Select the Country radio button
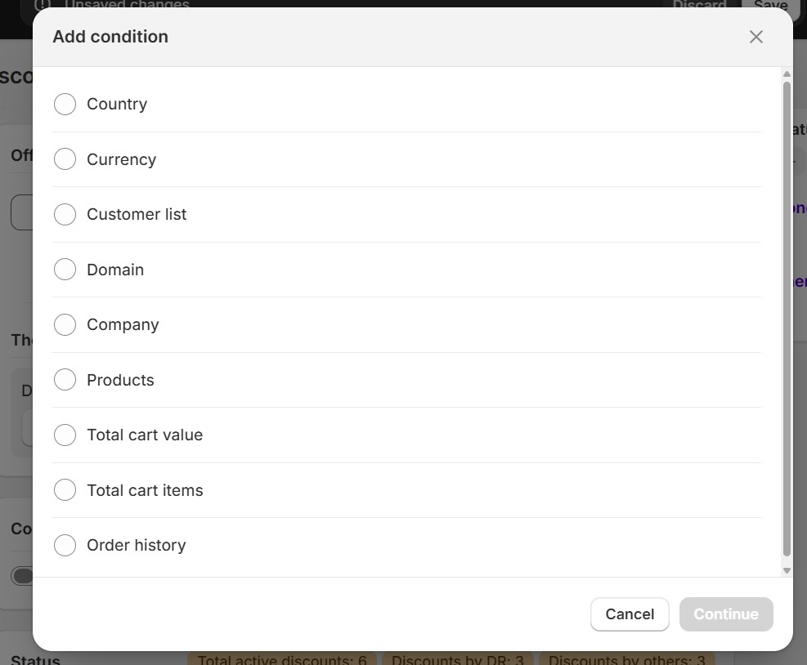807x665 pixels. click(65, 105)
